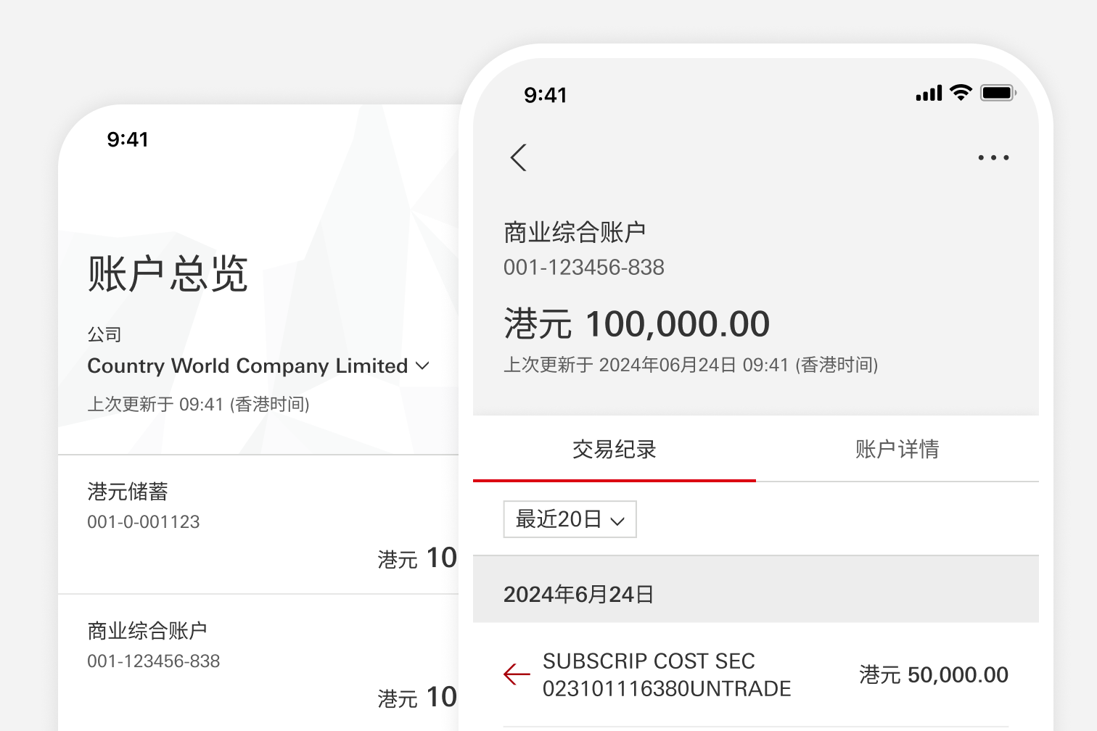The height and width of the screenshot is (731, 1097).
Task: Tap account number 001-123456-838
Action: 584,267
